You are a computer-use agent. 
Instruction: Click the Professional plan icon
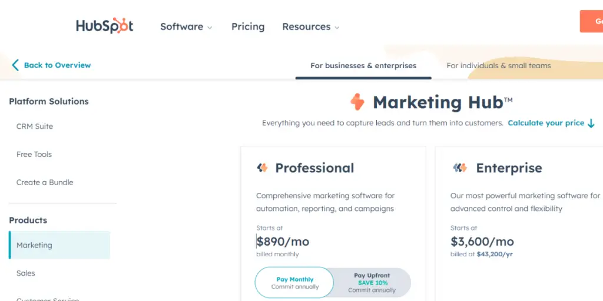(262, 168)
